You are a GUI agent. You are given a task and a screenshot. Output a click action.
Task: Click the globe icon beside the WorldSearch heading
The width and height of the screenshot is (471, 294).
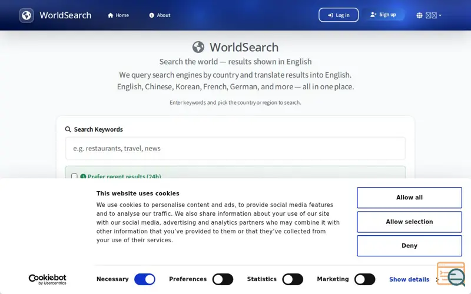coord(198,47)
